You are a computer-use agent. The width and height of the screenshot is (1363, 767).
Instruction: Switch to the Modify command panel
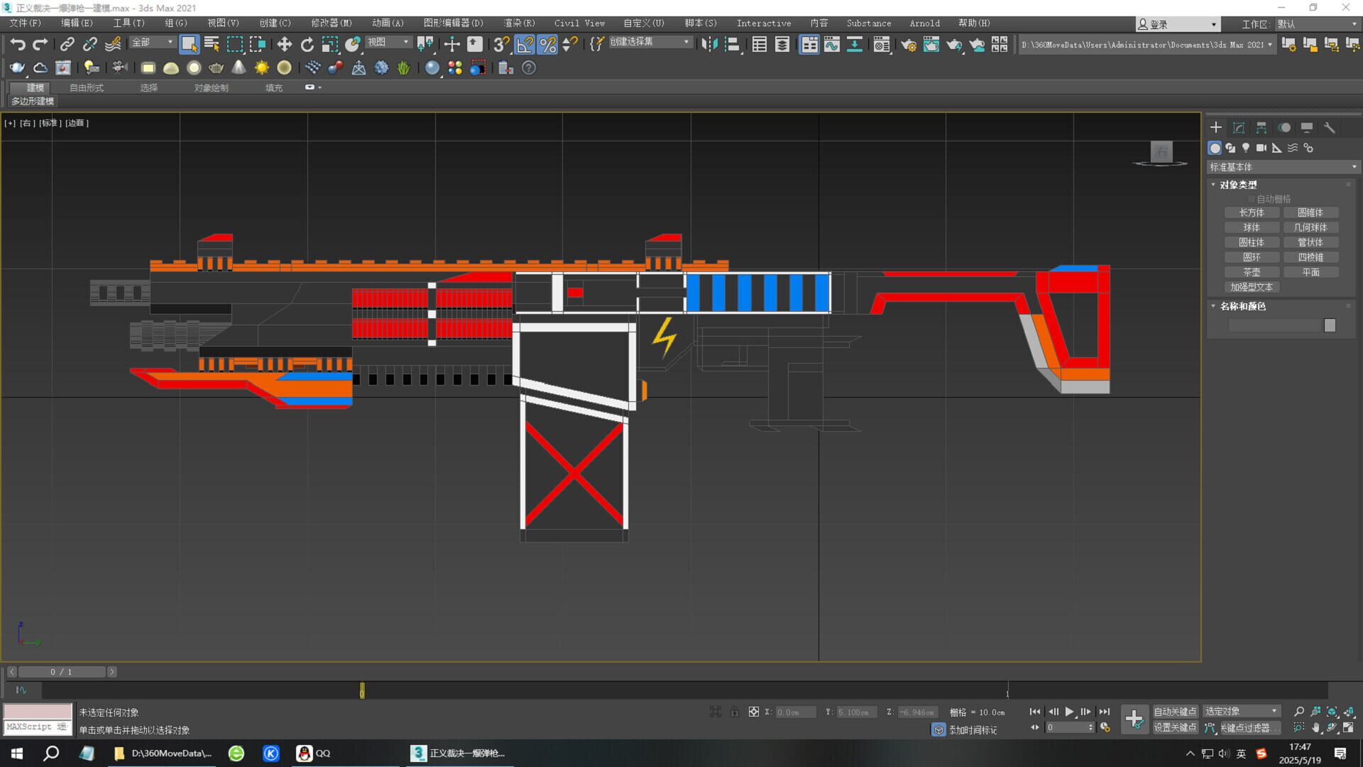point(1238,128)
